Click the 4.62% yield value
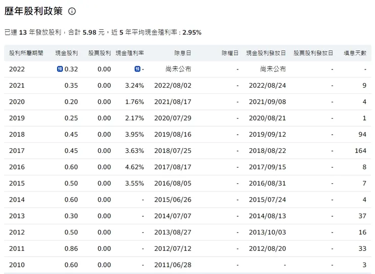 point(134,167)
